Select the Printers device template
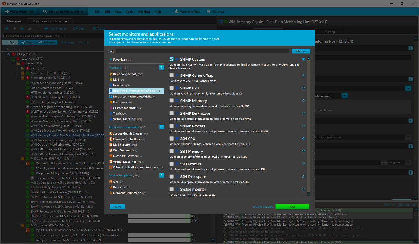The width and height of the screenshot is (419, 244). tap(118, 187)
